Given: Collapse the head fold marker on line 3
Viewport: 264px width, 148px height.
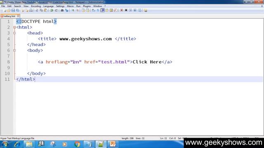Looking at the screenshot, I should point(14,33).
